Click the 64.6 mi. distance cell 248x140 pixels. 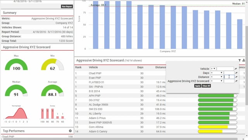pyautogui.click(x=161, y=131)
